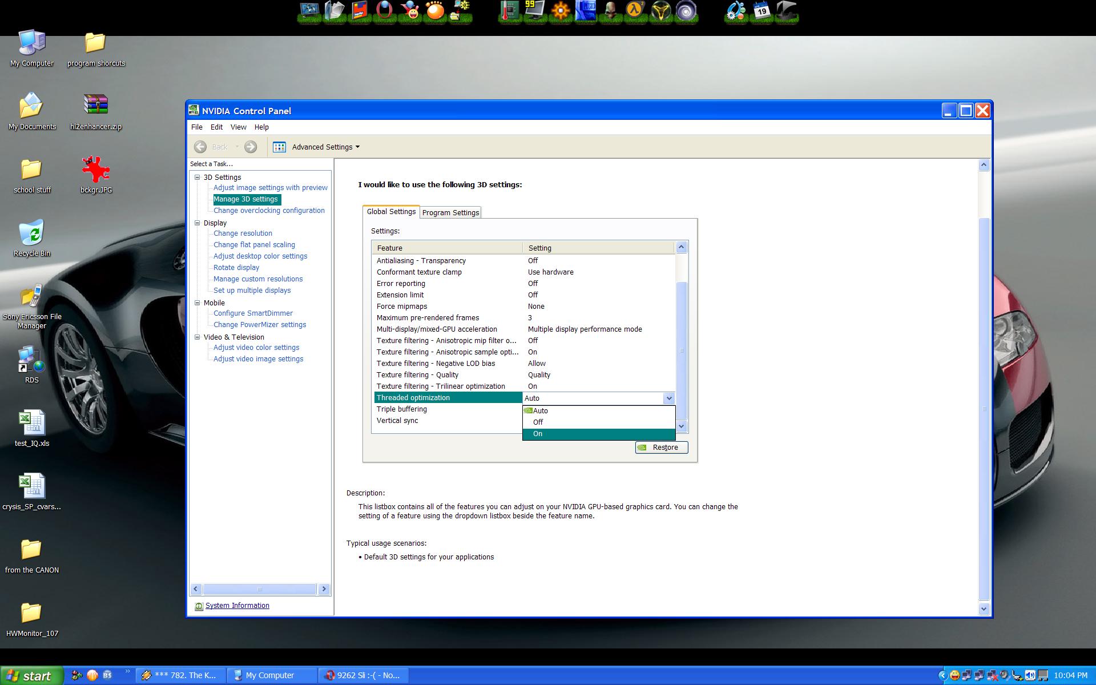Open Half-Life 2 lambda dock icon
The height and width of the screenshot is (685, 1096).
coord(635,11)
